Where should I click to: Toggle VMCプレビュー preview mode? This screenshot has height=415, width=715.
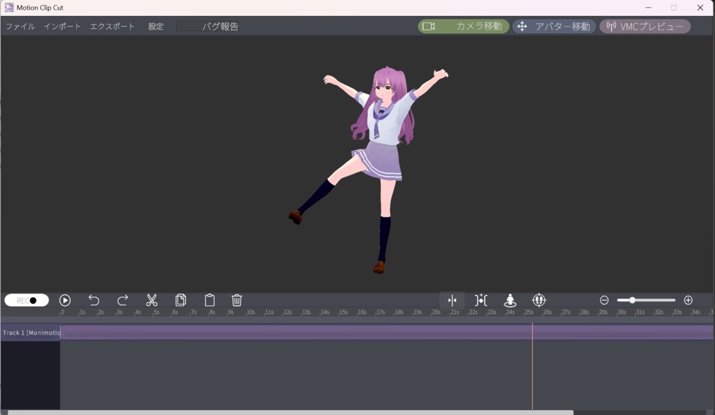644,26
